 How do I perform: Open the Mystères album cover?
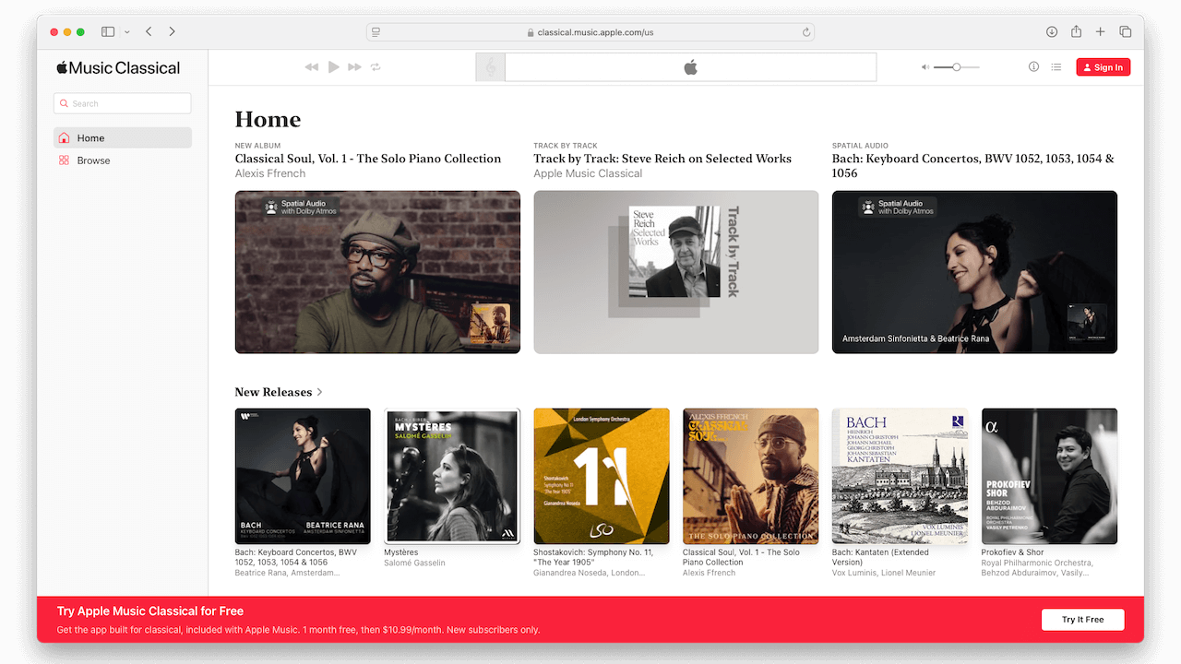click(452, 476)
